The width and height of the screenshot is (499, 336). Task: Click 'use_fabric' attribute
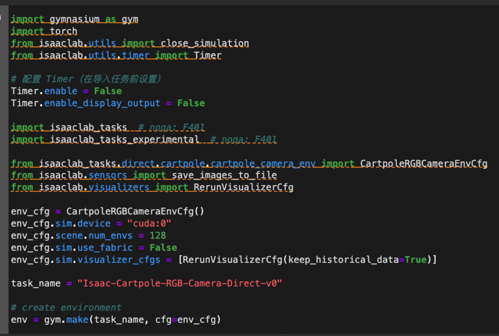[105, 248]
